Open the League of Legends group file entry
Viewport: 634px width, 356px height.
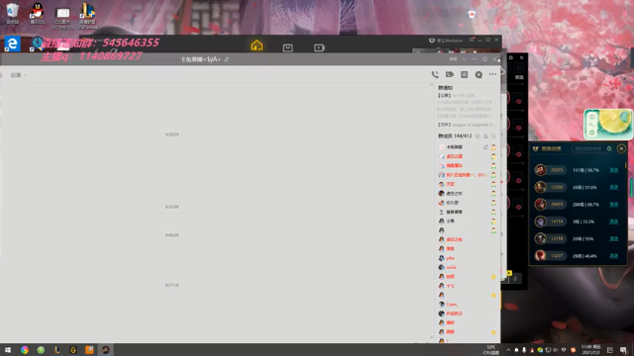point(467,126)
